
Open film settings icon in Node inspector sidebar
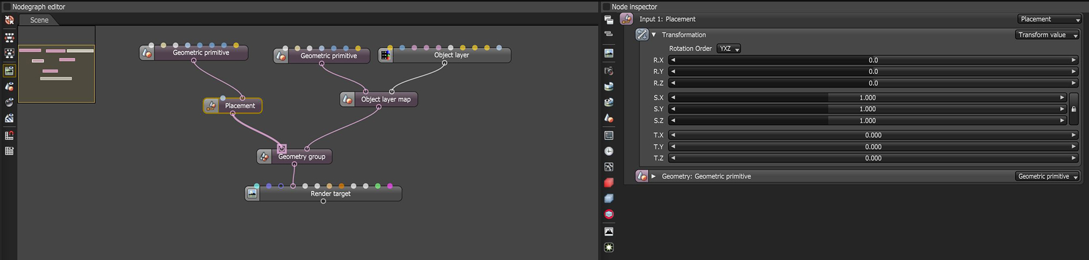pyautogui.click(x=609, y=135)
